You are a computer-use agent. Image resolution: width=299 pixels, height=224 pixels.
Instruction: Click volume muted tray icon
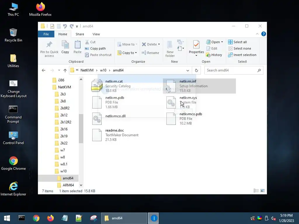[x=273, y=218]
